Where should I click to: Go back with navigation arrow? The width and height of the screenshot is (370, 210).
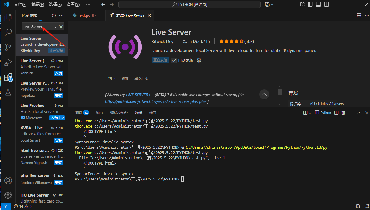(103, 4)
